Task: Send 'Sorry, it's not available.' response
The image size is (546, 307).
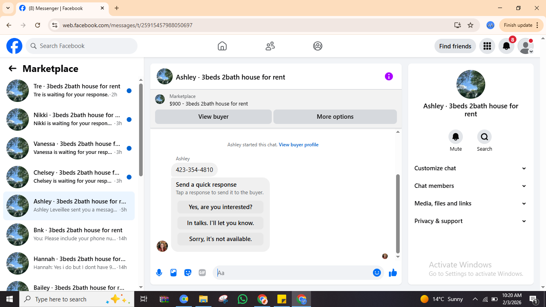Action: pos(221,239)
